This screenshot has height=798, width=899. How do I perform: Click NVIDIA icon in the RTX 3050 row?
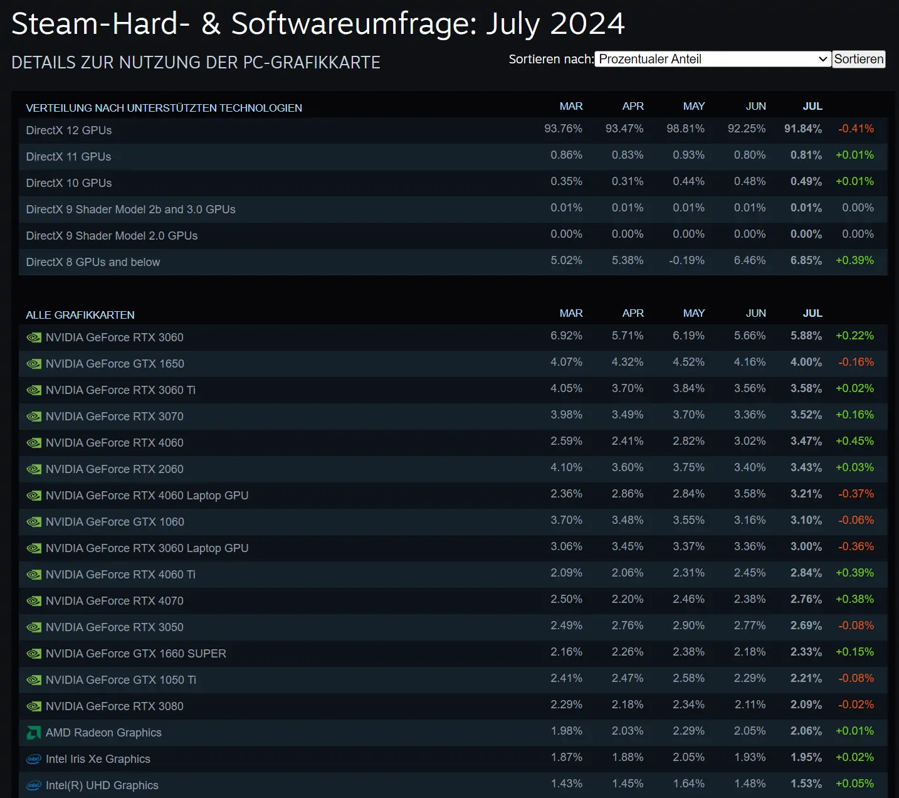(x=34, y=627)
